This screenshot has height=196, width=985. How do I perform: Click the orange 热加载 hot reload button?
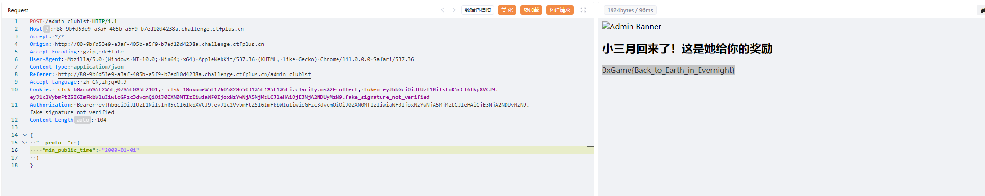pyautogui.click(x=531, y=10)
